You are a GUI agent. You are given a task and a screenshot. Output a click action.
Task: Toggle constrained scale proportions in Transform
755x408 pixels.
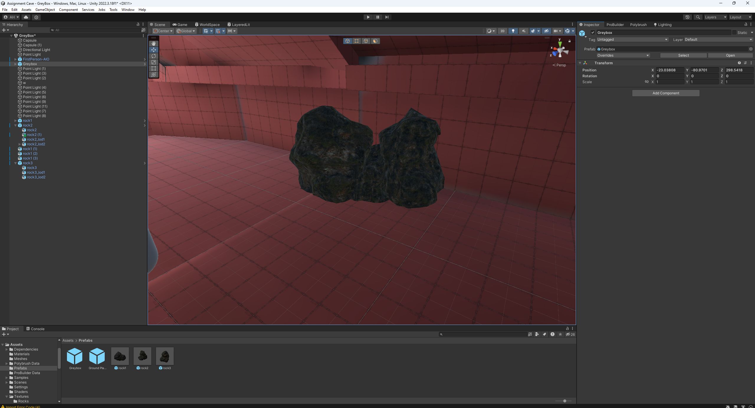coord(646,82)
